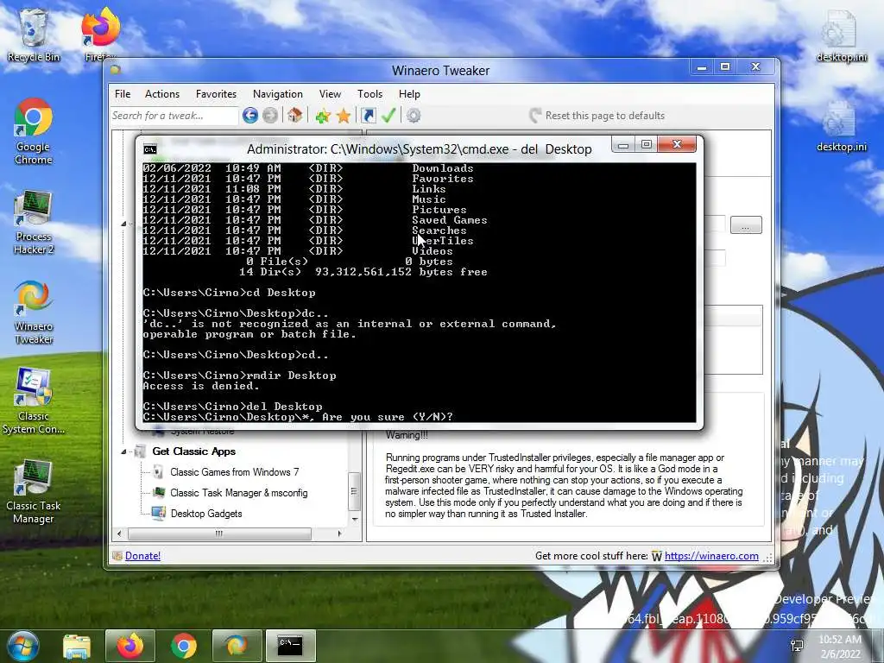This screenshot has height=663, width=884.
Task: Open Google Chrome desktop shortcut
Action: (34, 131)
